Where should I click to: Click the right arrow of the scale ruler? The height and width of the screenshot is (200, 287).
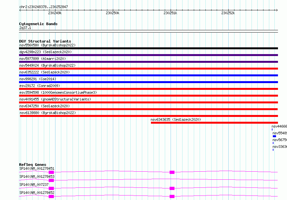point(277,10)
